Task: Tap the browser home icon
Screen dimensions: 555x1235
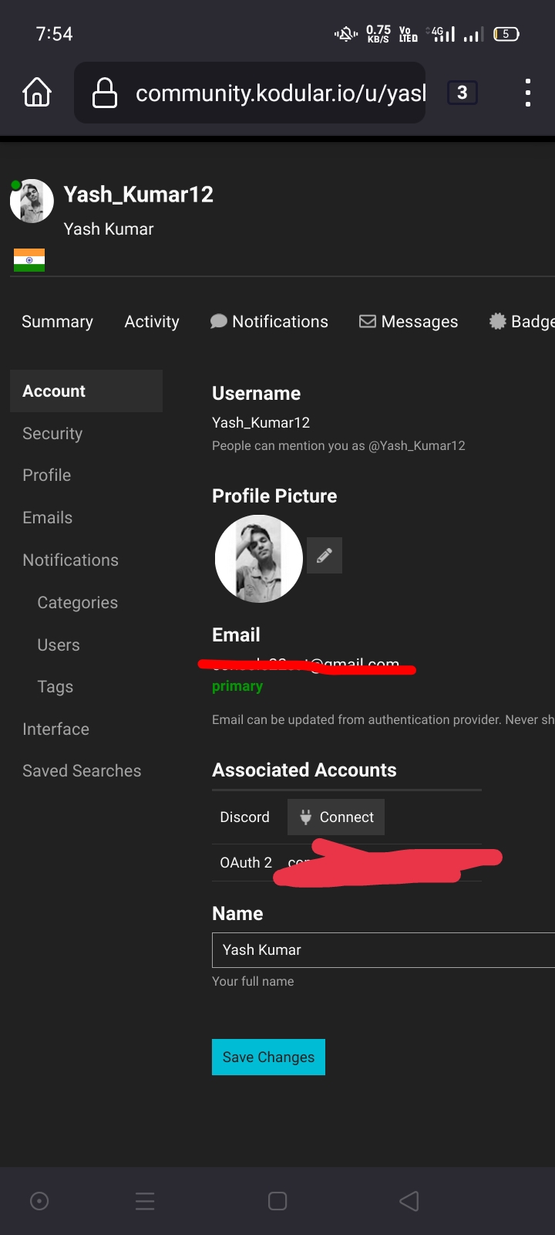Action: [x=37, y=93]
